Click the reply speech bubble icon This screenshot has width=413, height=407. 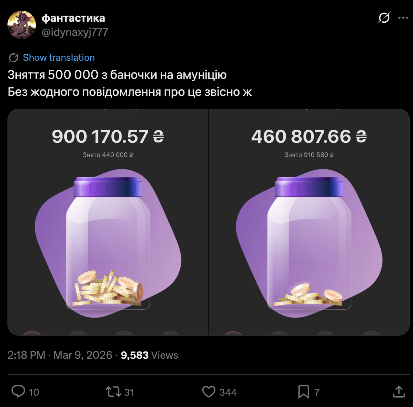pos(18,392)
